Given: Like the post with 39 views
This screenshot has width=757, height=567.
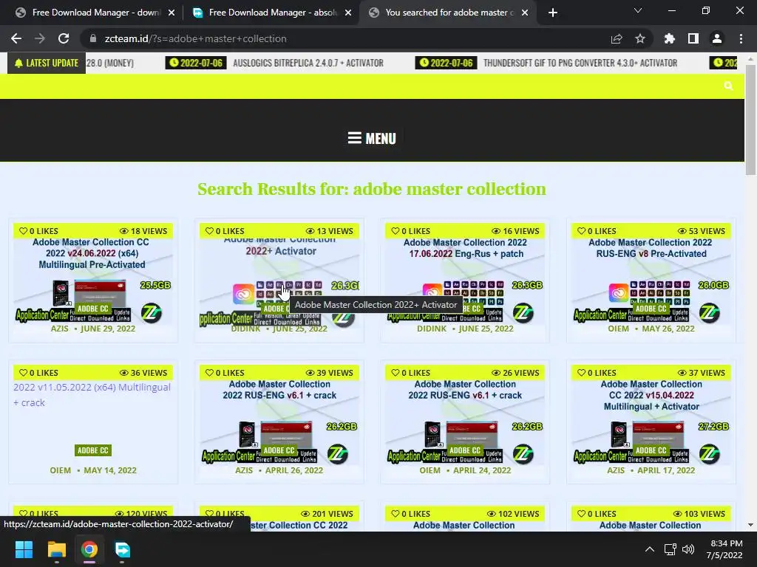Looking at the screenshot, I should pos(225,373).
